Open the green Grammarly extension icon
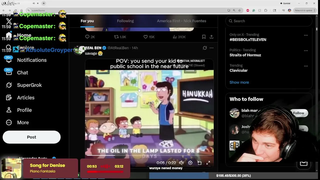This screenshot has height=180, width=320. tap(254, 10)
